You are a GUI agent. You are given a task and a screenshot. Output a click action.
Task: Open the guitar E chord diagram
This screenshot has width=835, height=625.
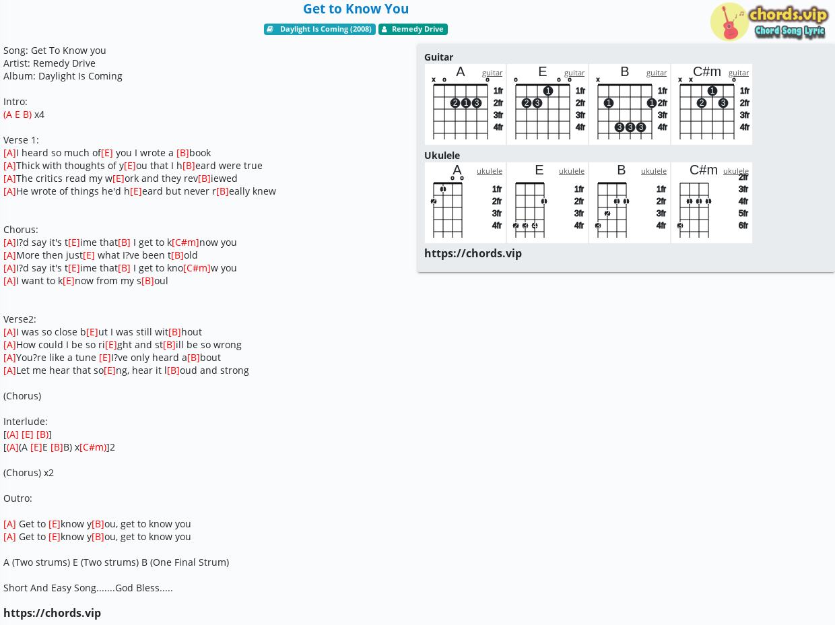(x=547, y=104)
